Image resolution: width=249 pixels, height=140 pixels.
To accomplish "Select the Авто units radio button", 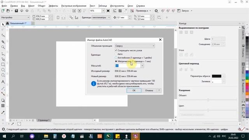I will pos(116,54).
